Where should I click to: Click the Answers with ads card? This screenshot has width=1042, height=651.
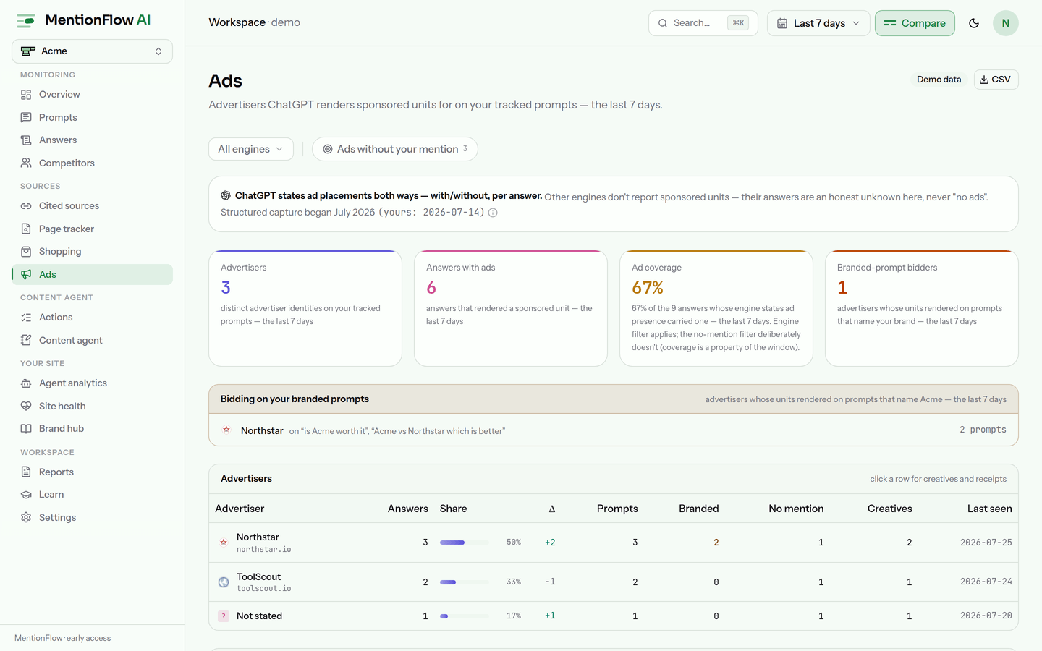pos(511,308)
